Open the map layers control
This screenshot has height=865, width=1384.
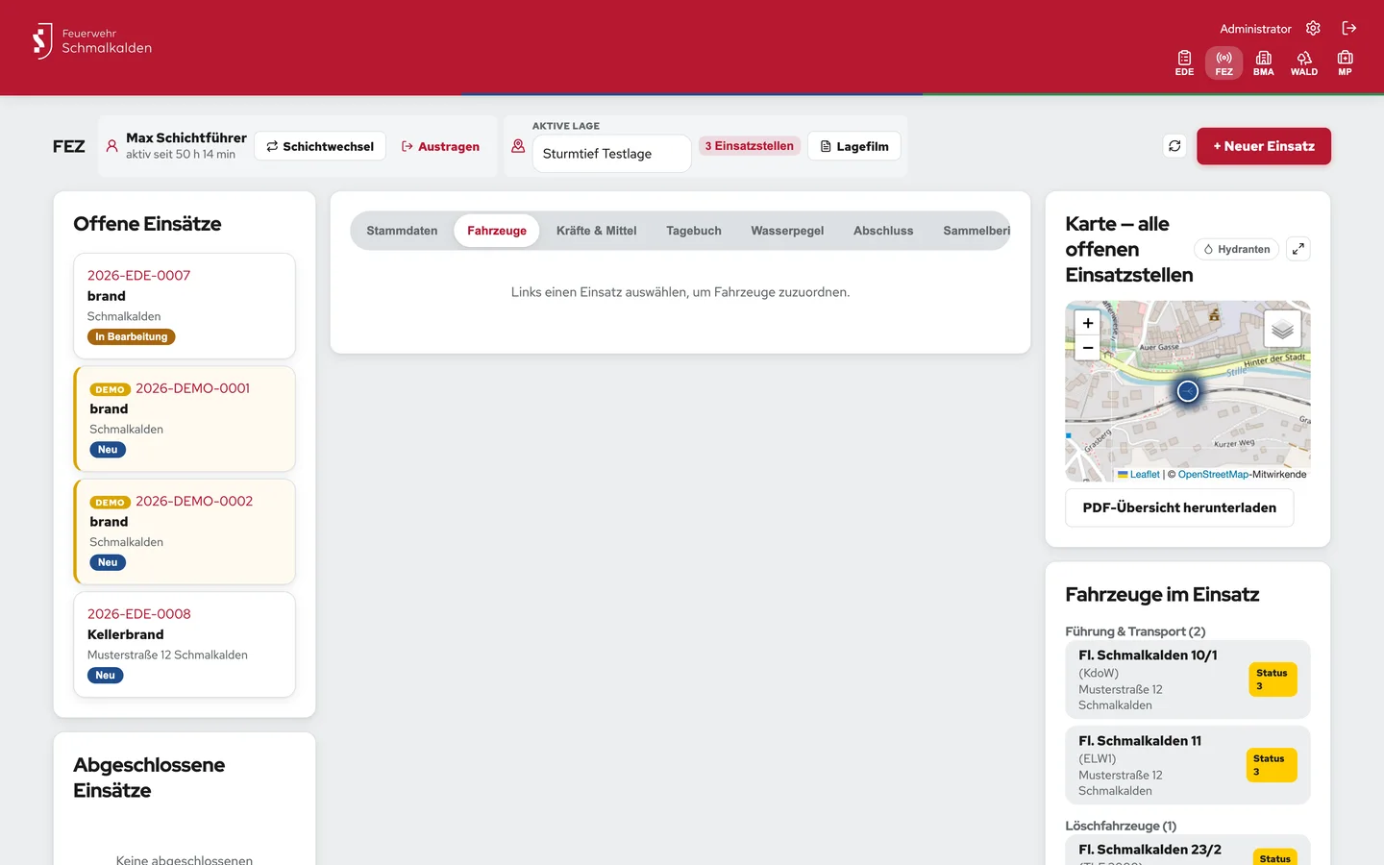click(1282, 329)
